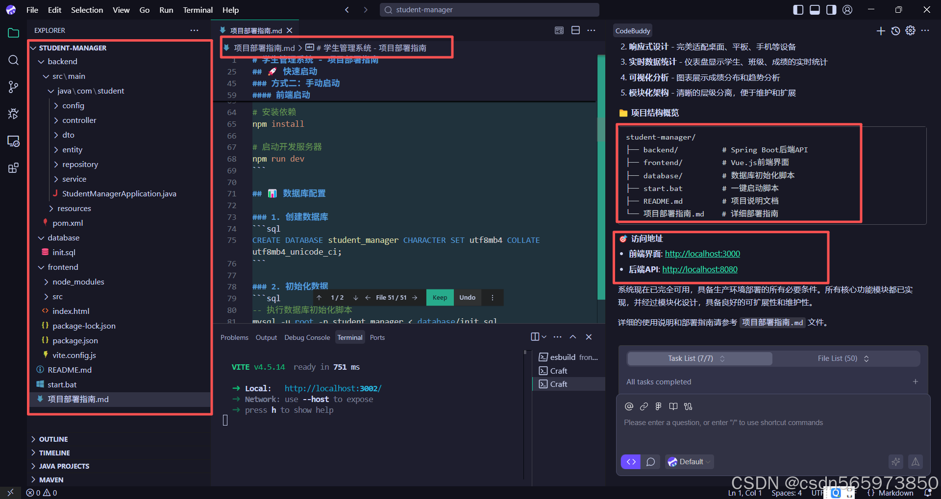This screenshot has height=499, width=941.
Task: Click the editor vertical scrollbar
Action: [x=601, y=130]
